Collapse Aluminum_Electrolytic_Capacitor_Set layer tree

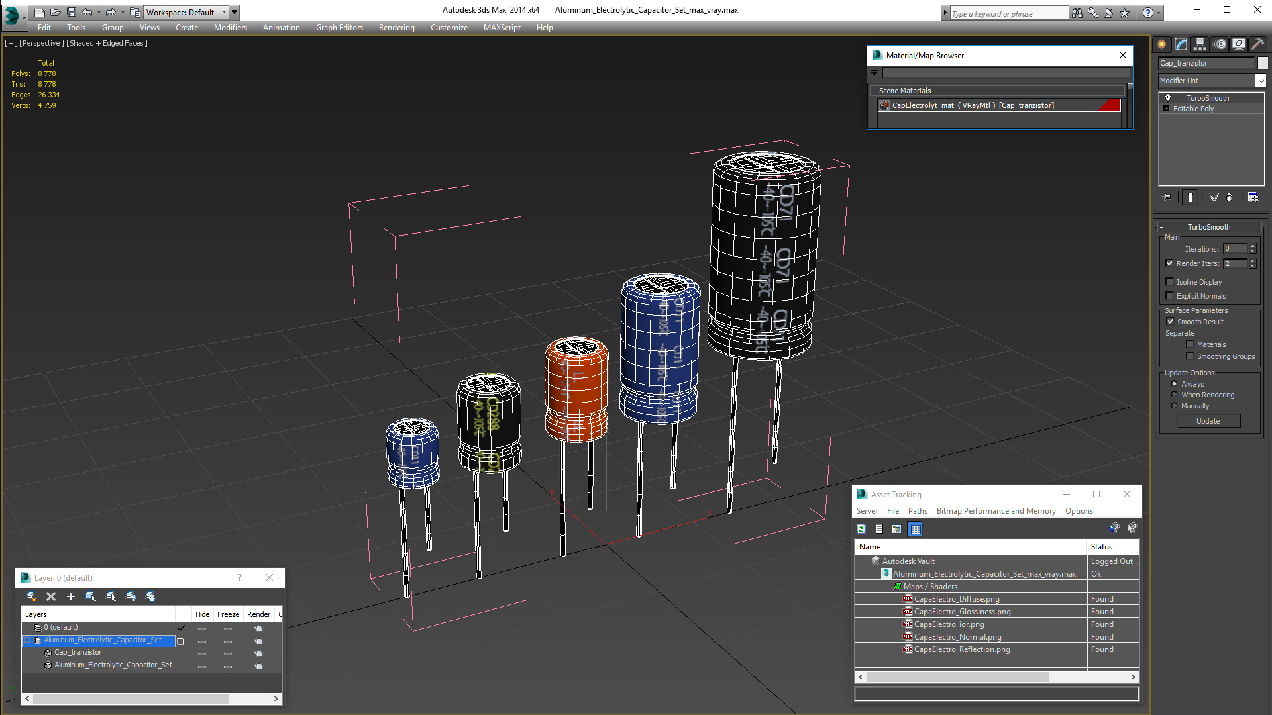point(27,640)
